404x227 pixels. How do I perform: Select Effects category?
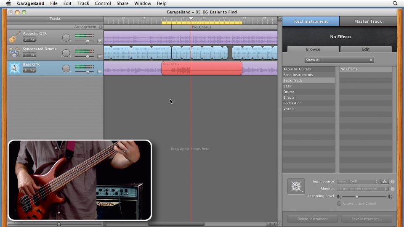308,97
